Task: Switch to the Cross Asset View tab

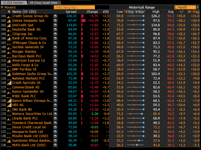Action: (44, 3)
